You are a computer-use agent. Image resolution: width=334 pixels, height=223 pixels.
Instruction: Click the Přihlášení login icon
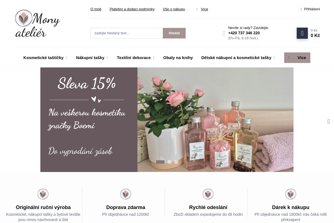[301, 9]
